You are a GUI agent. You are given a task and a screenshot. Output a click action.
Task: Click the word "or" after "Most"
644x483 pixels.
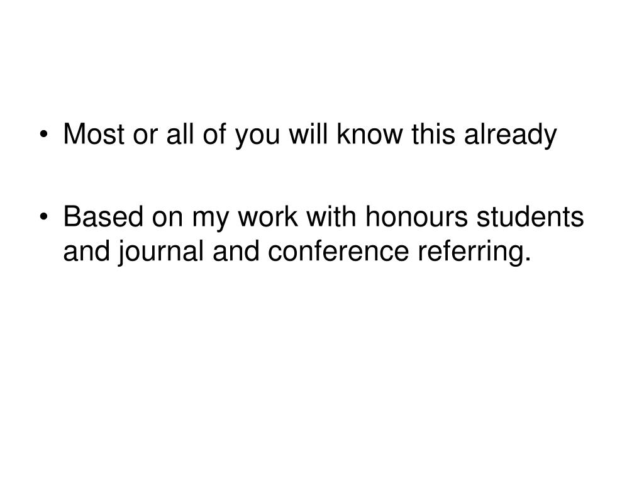point(145,136)
